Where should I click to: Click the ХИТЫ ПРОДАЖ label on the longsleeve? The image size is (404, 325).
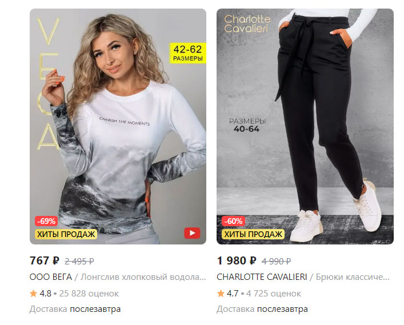(66, 234)
